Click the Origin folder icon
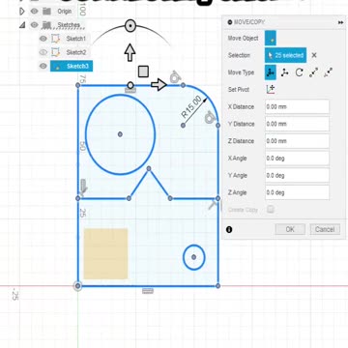 click(x=47, y=12)
